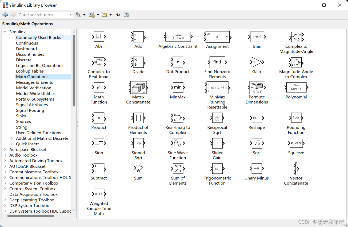
Task: Open the Lookup Tables library
Action: coord(30,71)
